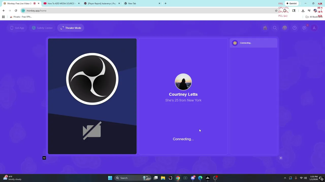This screenshot has height=182, width=325.
Task: Close the How To ADD MEDIA SOURCE tab
Action: click(x=79, y=4)
